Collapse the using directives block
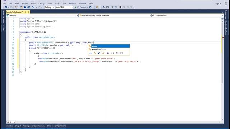The image size is (230, 129). (x=19, y=19)
